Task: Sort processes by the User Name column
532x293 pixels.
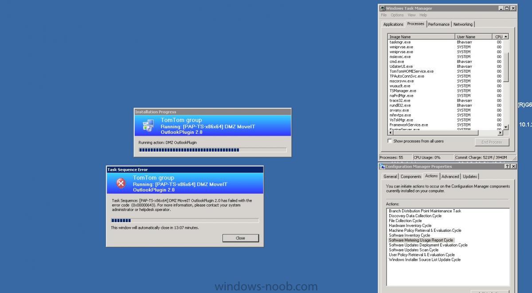Action: point(473,36)
